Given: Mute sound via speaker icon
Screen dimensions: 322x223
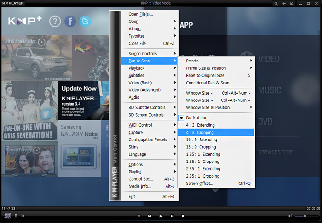Looking at the screenshot, I should tap(290, 216).
